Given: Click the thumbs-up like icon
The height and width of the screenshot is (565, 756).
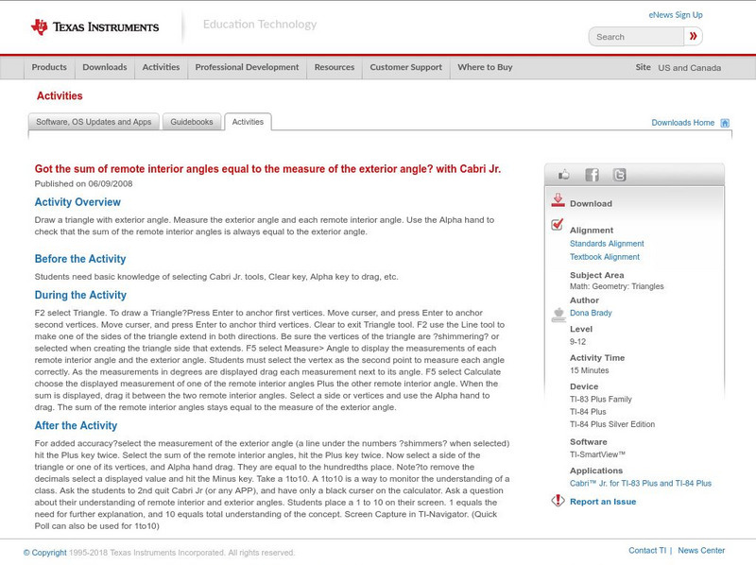Looking at the screenshot, I should 563,175.
